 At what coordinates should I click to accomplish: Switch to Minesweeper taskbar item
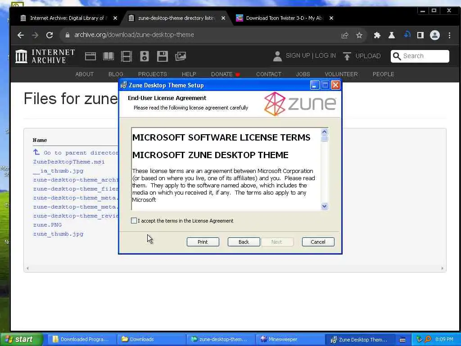(x=290, y=339)
